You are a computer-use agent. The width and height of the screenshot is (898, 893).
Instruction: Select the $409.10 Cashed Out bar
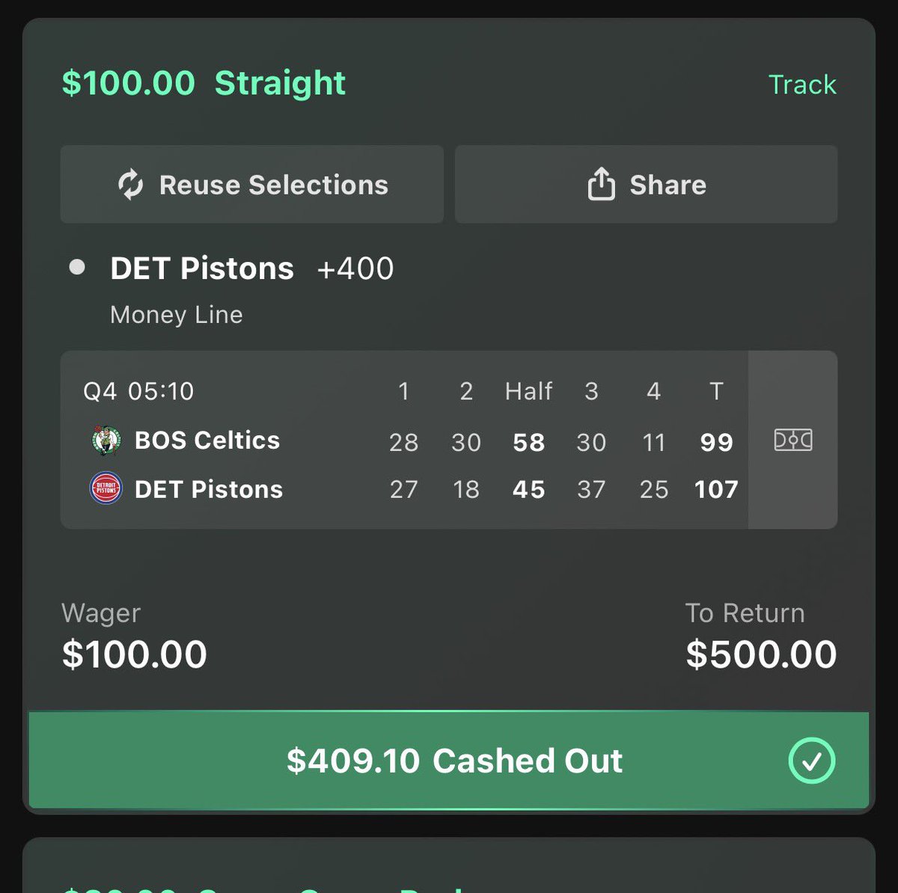tap(449, 761)
